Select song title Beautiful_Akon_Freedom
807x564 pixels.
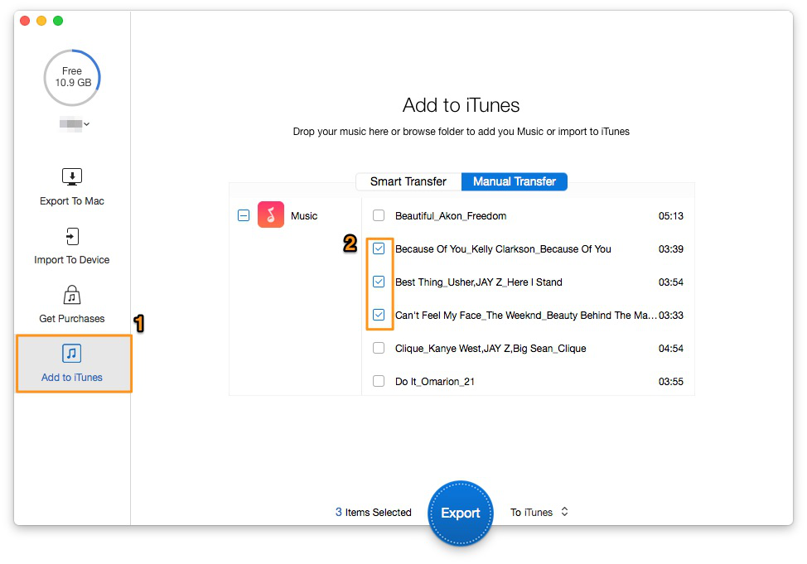[x=451, y=215]
